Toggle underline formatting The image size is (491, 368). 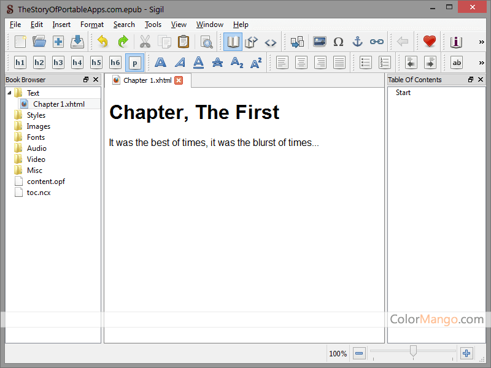pyautogui.click(x=198, y=62)
